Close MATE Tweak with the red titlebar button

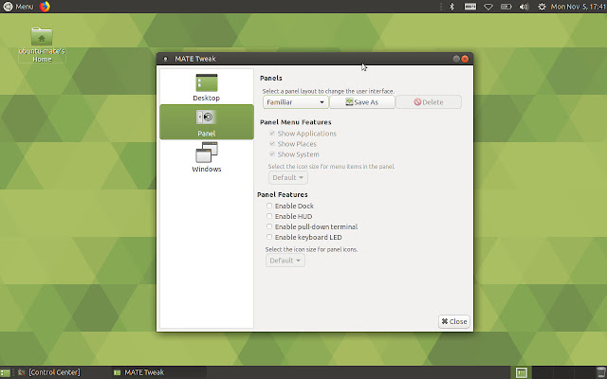click(x=465, y=59)
